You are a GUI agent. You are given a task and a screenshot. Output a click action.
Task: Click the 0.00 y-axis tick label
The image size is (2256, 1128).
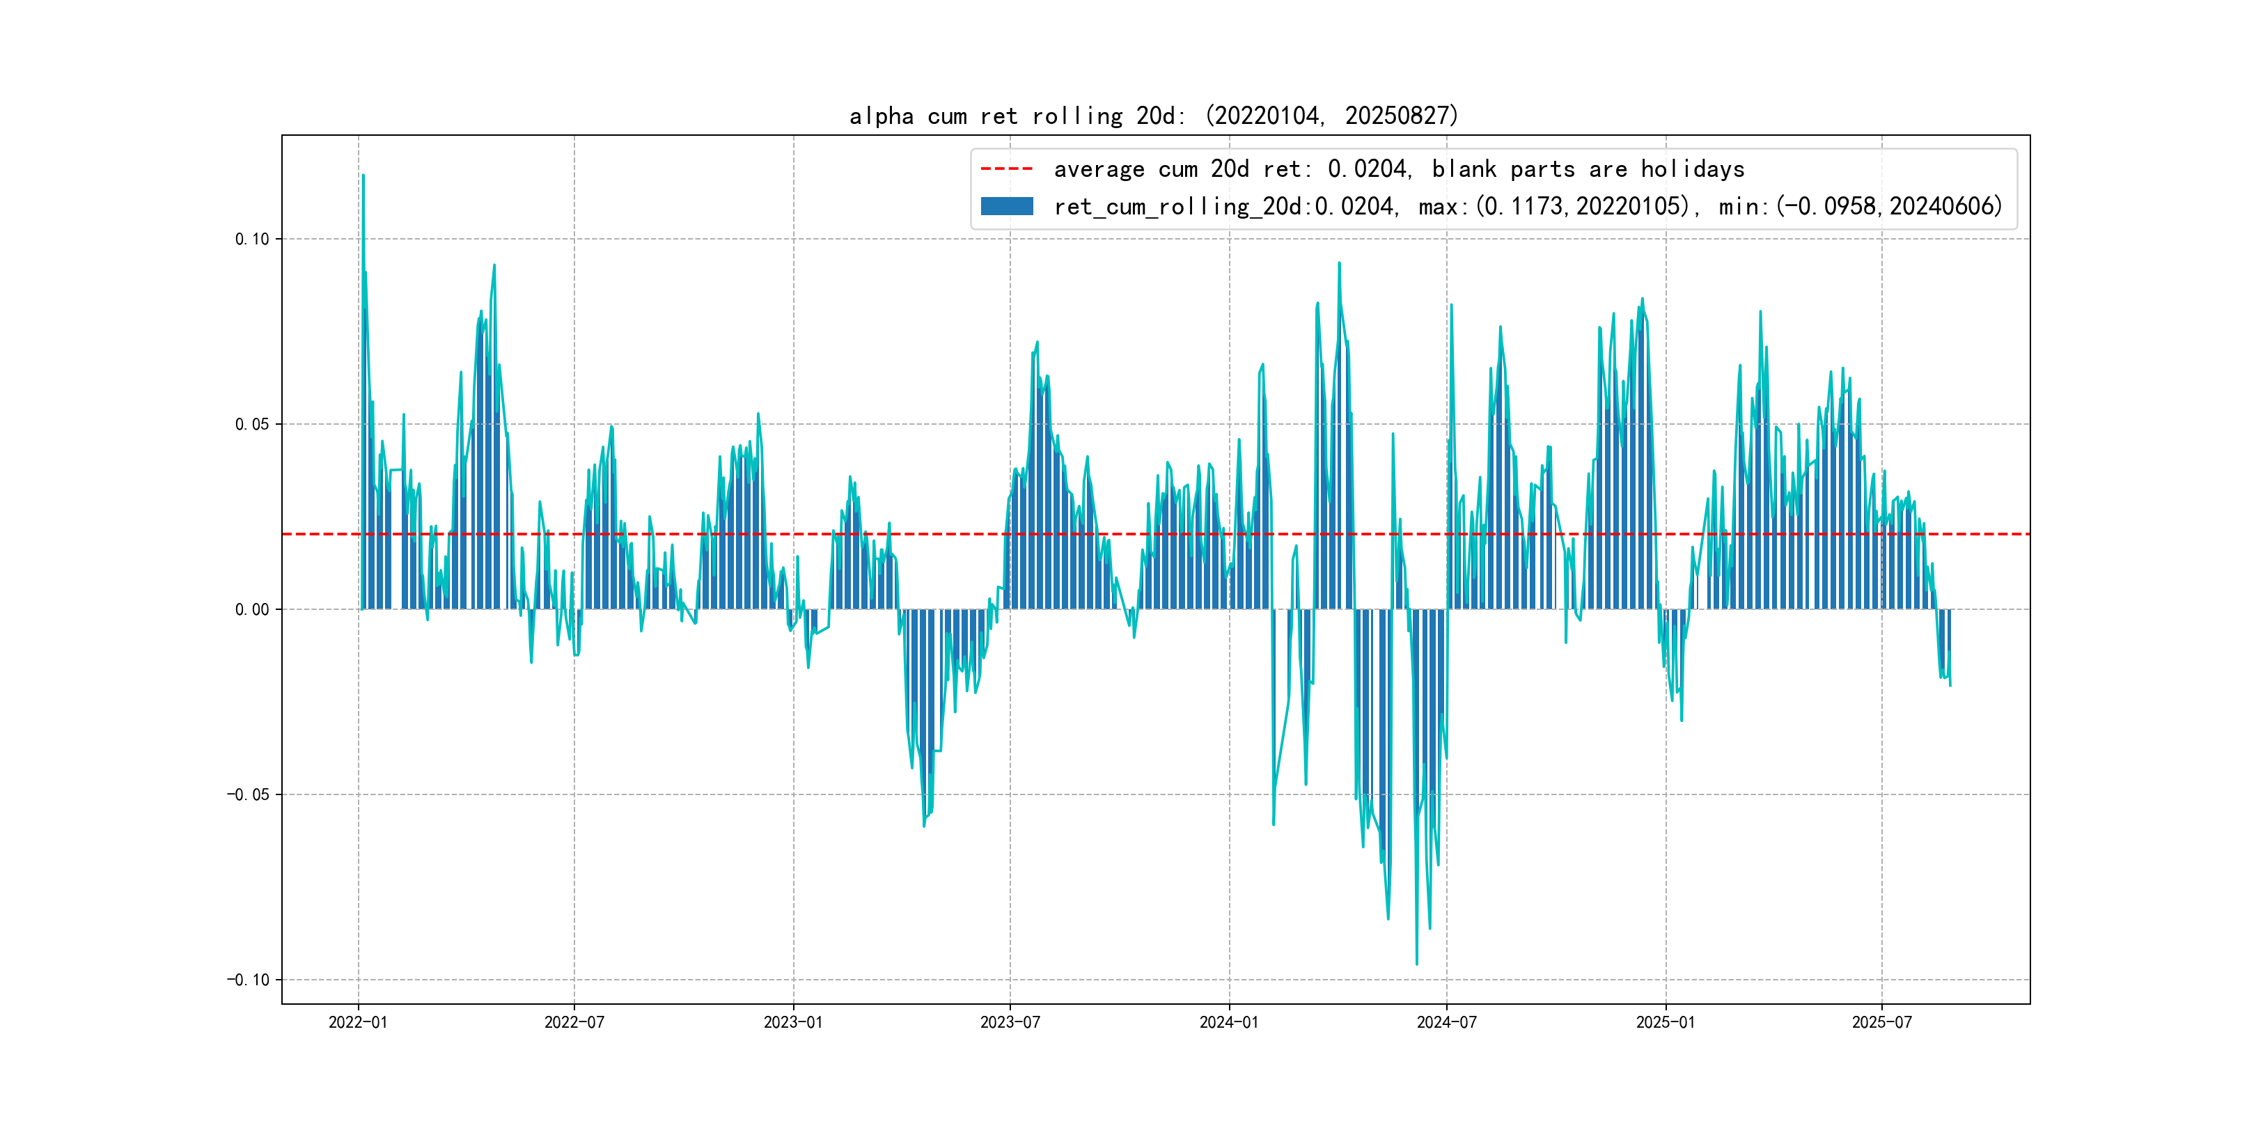tap(252, 609)
